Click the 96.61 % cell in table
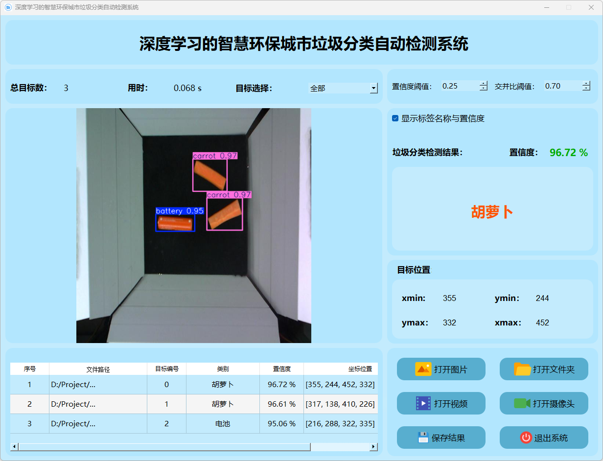Screen dimensions: 603x461 click(x=281, y=404)
